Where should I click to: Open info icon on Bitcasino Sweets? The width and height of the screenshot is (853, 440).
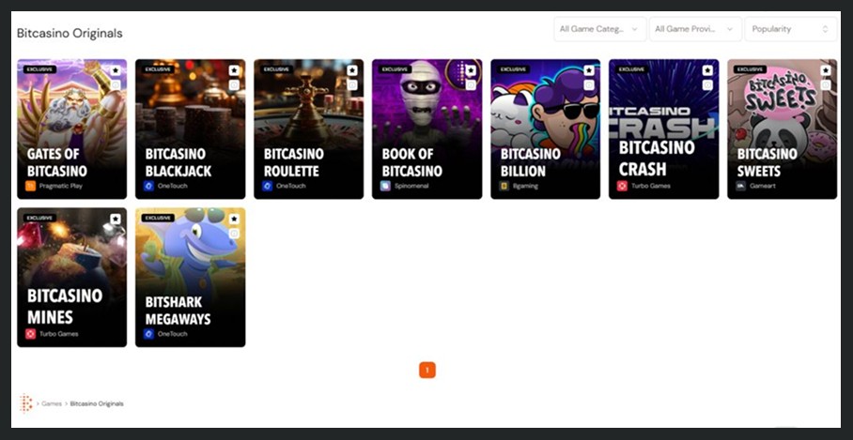tap(826, 85)
